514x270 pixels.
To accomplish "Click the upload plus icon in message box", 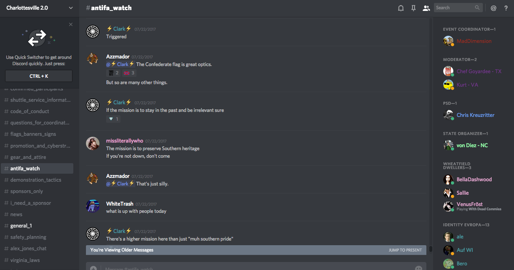I will [93, 268].
